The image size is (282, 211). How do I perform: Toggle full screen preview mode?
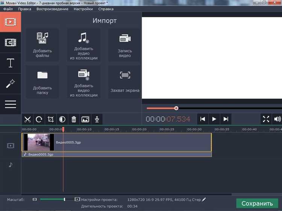pos(266,119)
